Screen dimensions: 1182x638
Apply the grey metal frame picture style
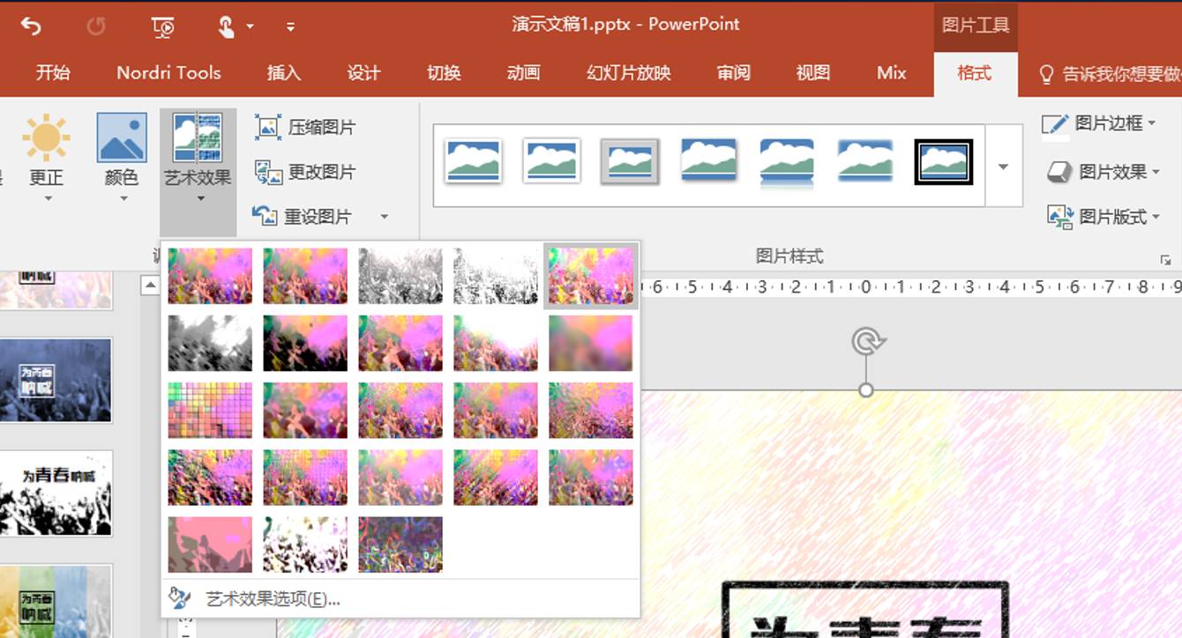pos(630,161)
